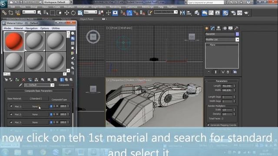The height and width of the screenshot is (156, 278).
Task: Click the keyword search input field
Action: coord(205,2)
